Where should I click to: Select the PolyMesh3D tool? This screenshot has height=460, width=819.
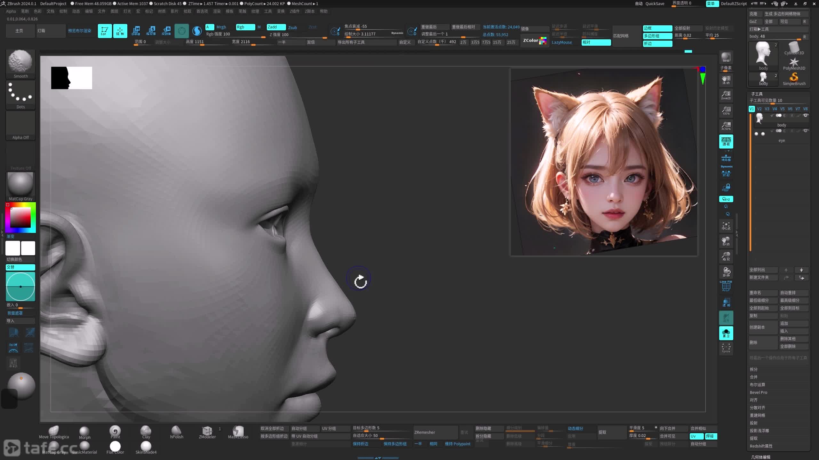coord(794,64)
